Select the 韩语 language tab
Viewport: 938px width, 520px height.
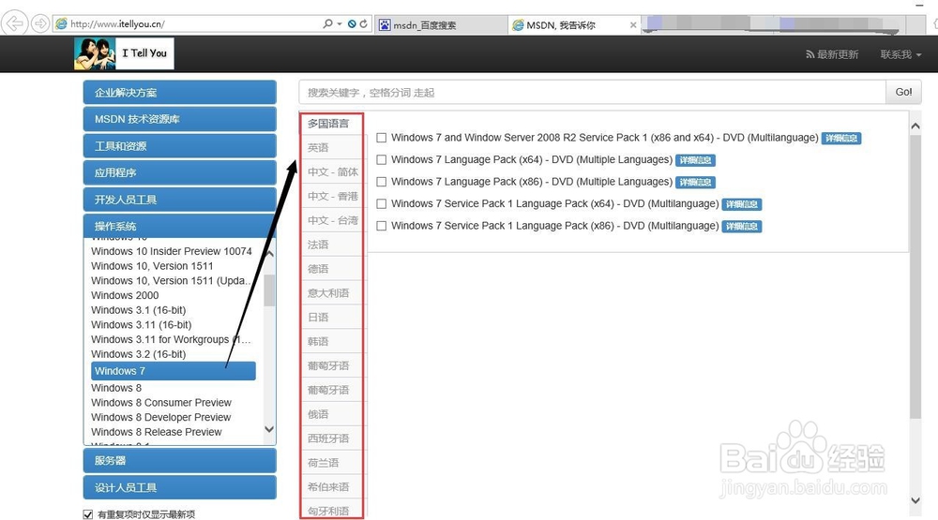click(x=331, y=341)
